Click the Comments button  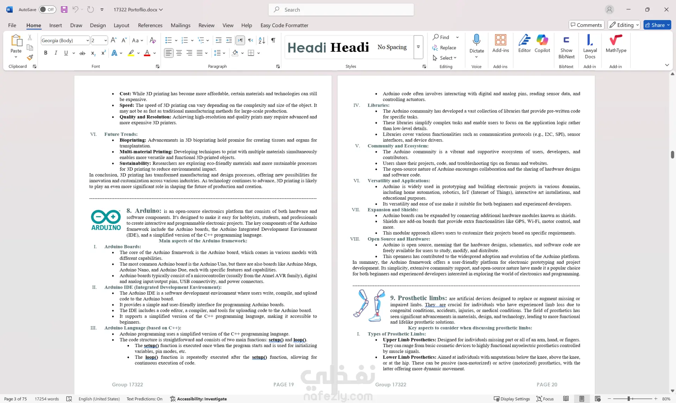click(x=586, y=25)
